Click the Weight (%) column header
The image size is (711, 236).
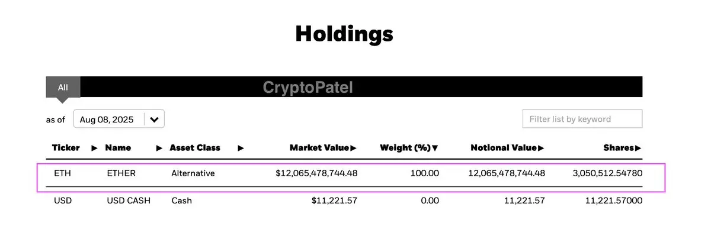(405, 148)
